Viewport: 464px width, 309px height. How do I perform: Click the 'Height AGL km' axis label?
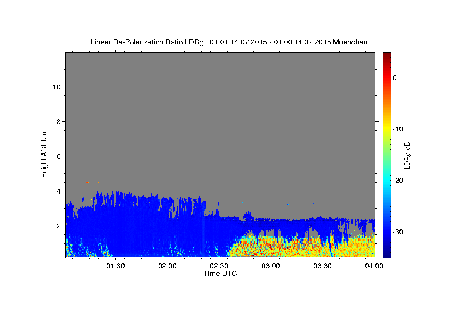click(44, 154)
